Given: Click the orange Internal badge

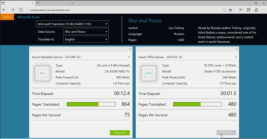Looking at the screenshot, I should [7, 17].
